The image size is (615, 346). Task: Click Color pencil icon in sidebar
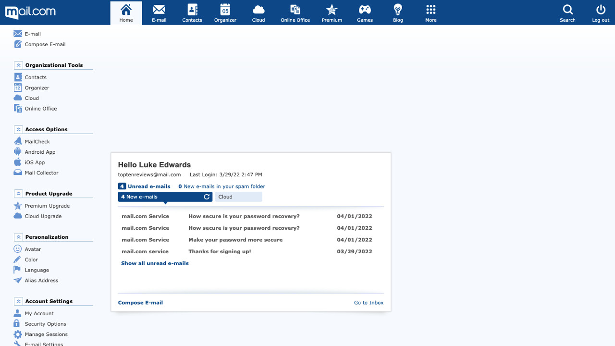18,259
